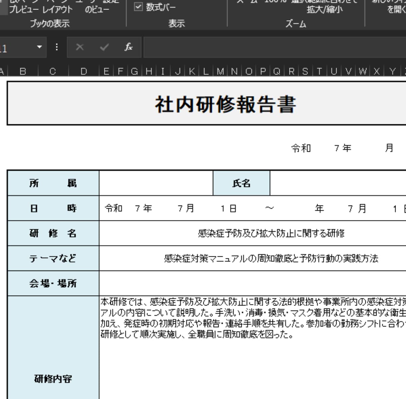406x399 pixels.
Task: Select column X header
Action: tap(377, 71)
